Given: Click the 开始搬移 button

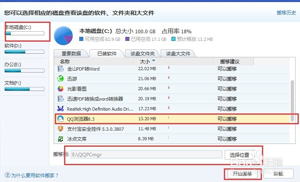Looking at the screenshot, I should [x=242, y=174].
